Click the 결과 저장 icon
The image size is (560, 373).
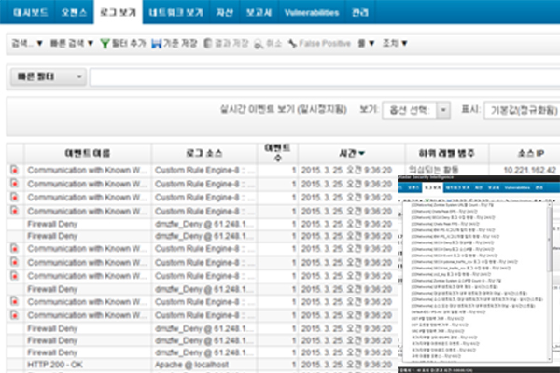pos(207,44)
